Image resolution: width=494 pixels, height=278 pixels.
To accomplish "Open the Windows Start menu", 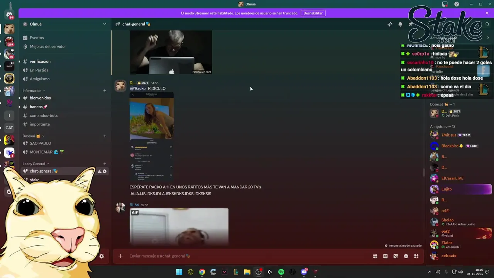I will click(x=179, y=272).
